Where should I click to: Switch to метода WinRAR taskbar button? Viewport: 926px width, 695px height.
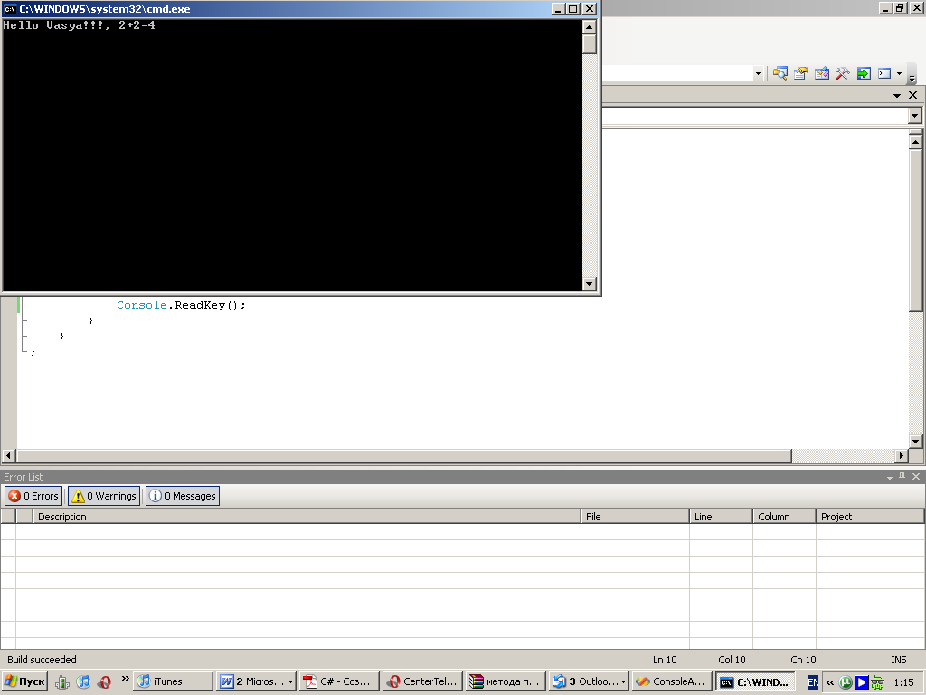point(505,681)
